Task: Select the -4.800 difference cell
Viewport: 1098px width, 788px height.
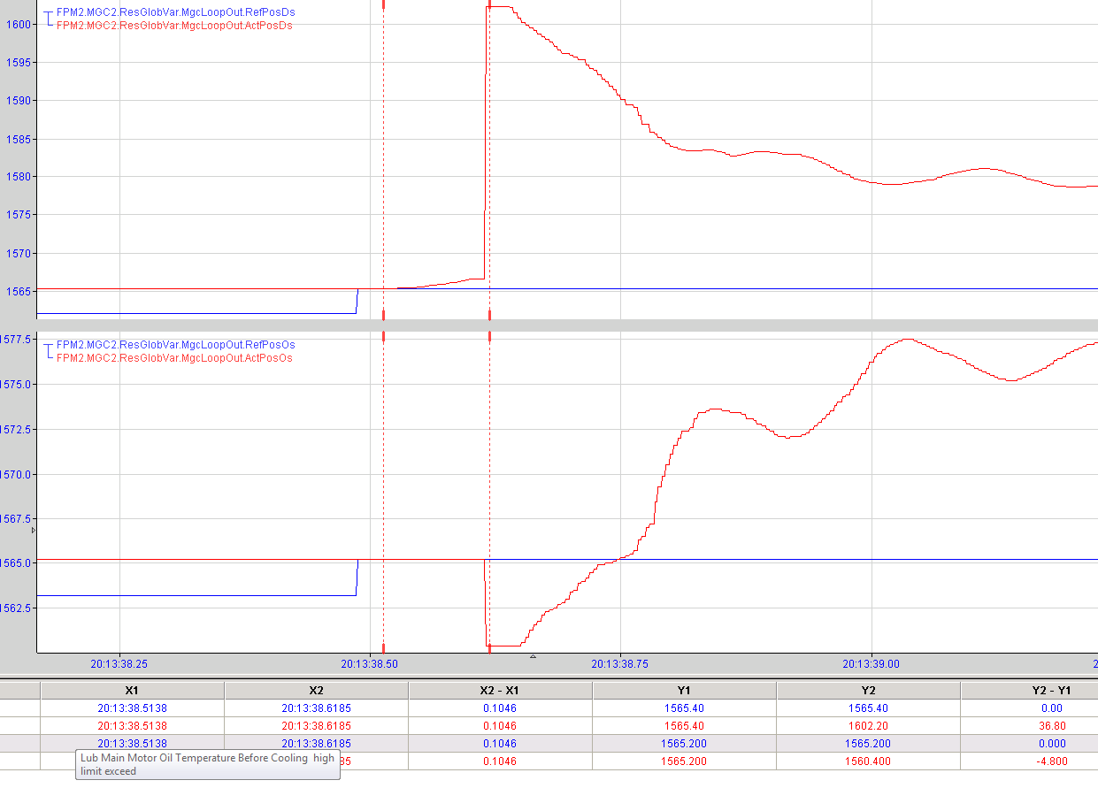Action: [1051, 761]
